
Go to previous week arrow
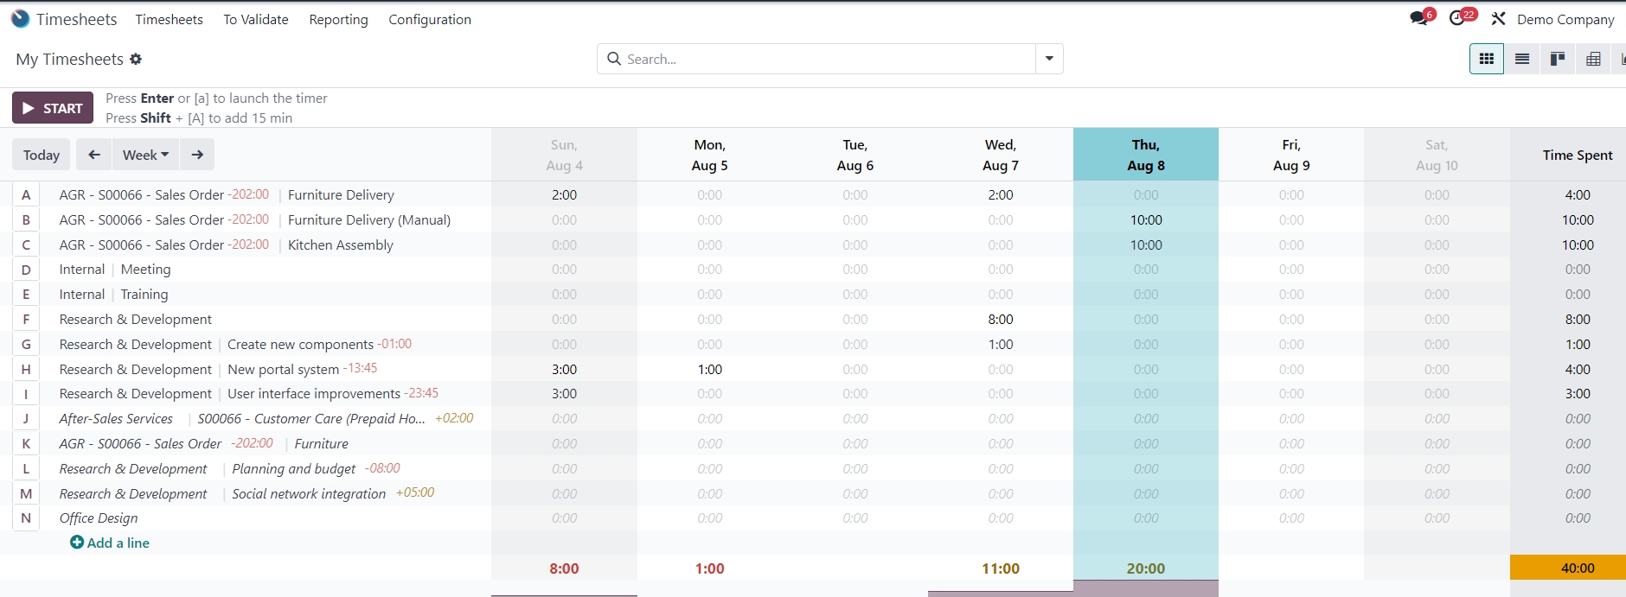tap(94, 155)
